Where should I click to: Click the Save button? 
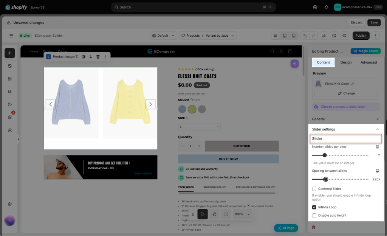(374, 22)
